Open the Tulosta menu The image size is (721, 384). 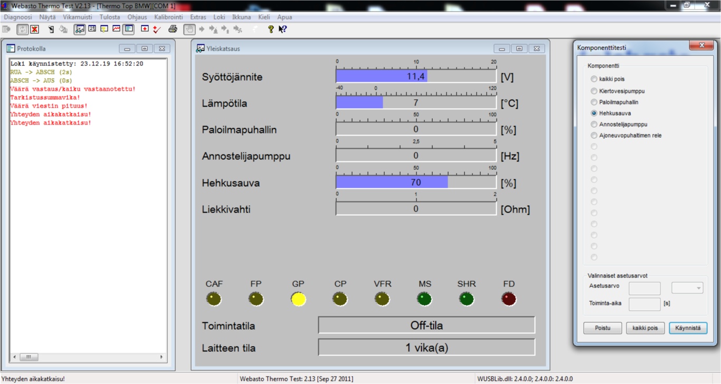click(x=110, y=17)
